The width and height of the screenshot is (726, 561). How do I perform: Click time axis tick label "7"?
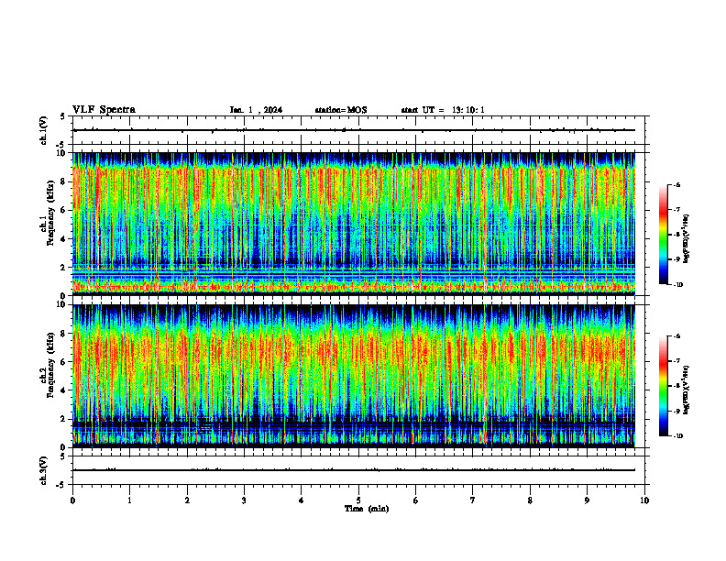[x=473, y=500]
